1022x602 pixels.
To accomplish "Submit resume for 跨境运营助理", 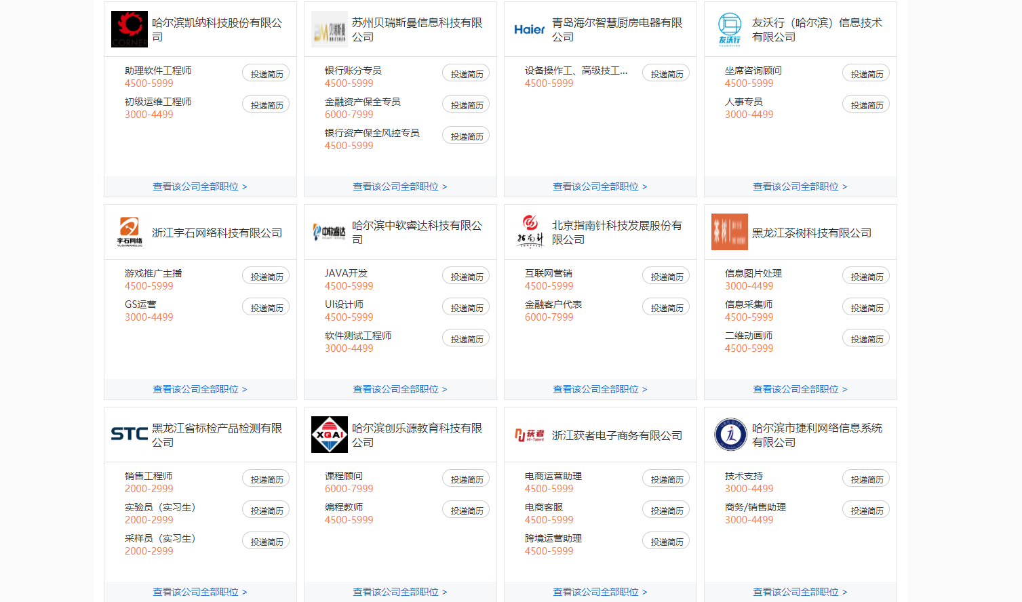I will click(x=666, y=541).
